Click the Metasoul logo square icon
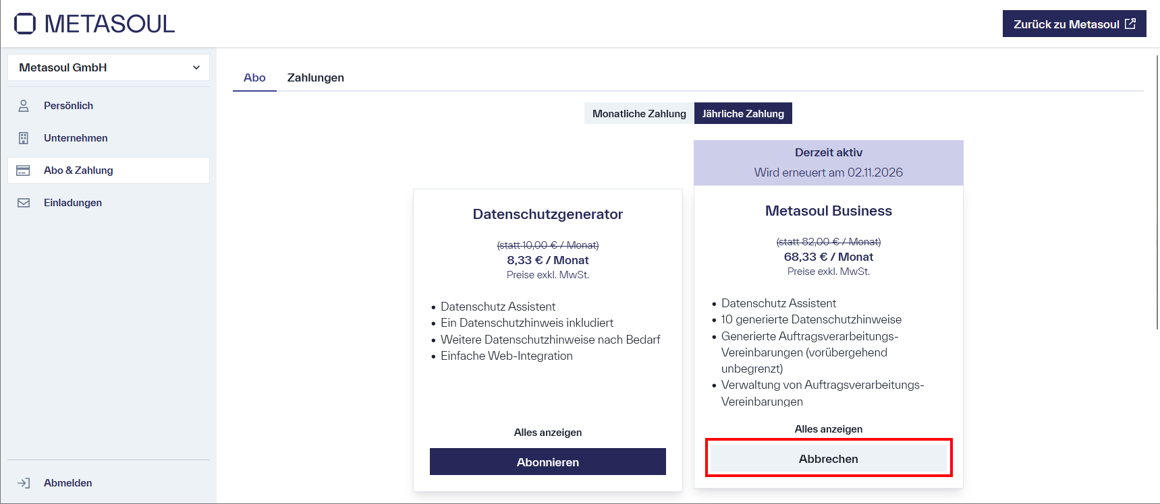 tap(25, 24)
